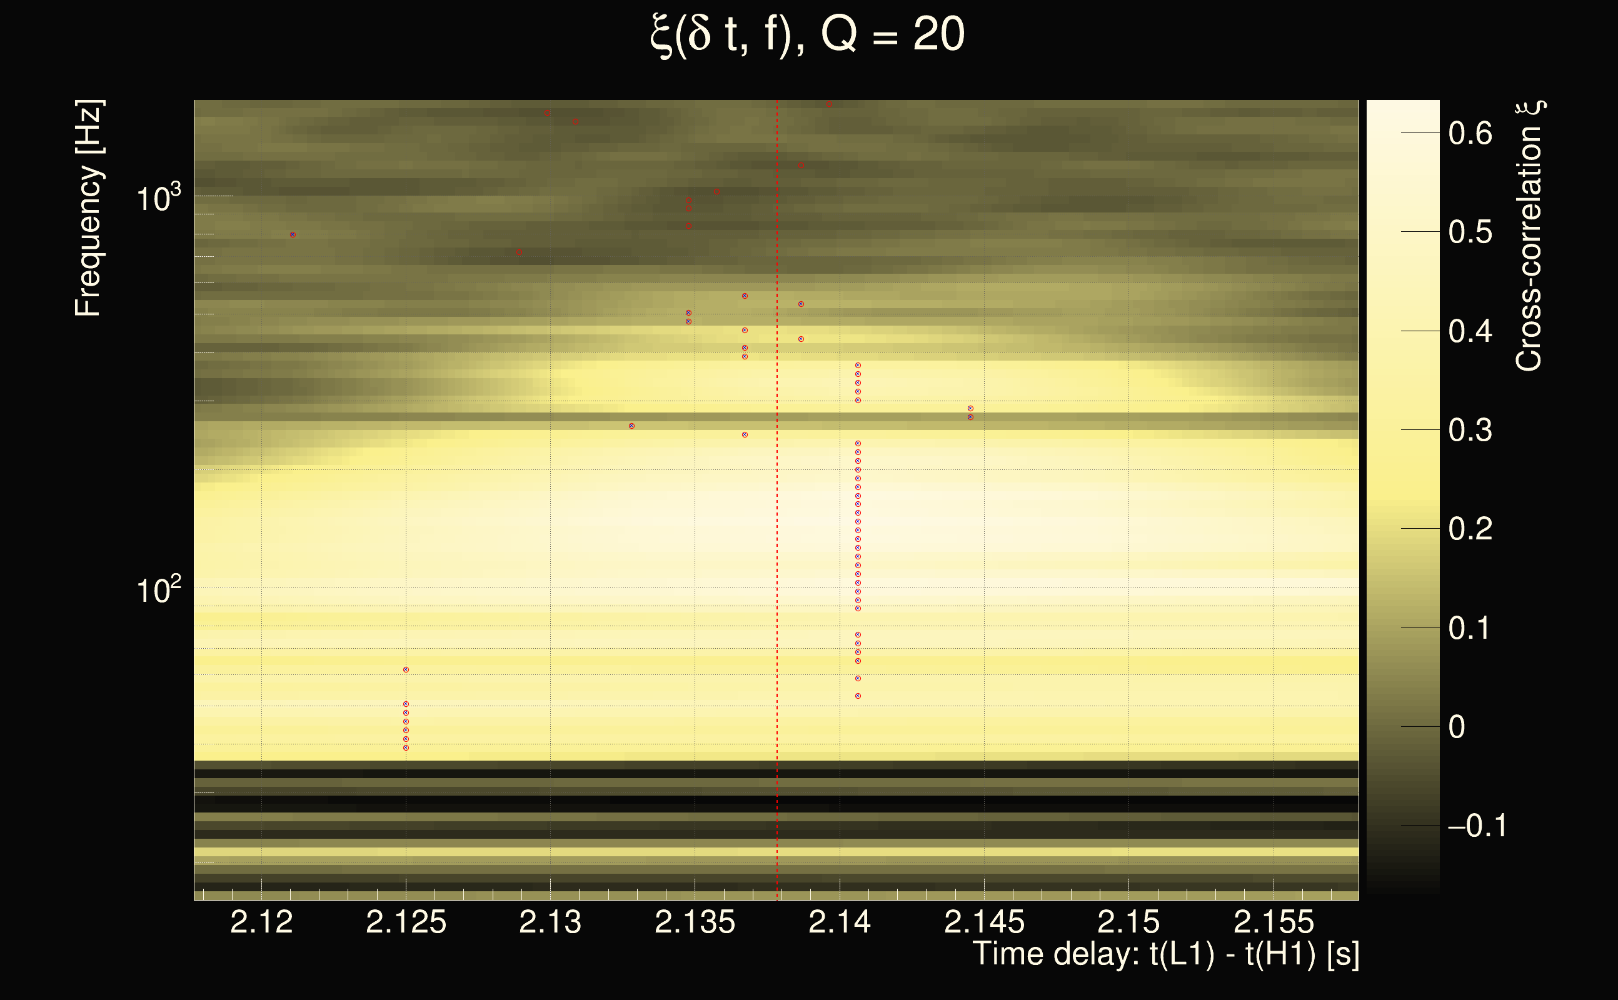Screen dimensions: 1618x1000
Task: Click the 2.135 x-axis tick label
Action: tap(695, 922)
